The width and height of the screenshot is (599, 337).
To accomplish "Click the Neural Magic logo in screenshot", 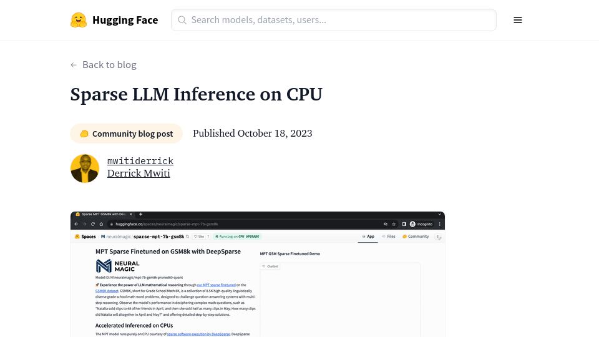I will (x=118, y=266).
